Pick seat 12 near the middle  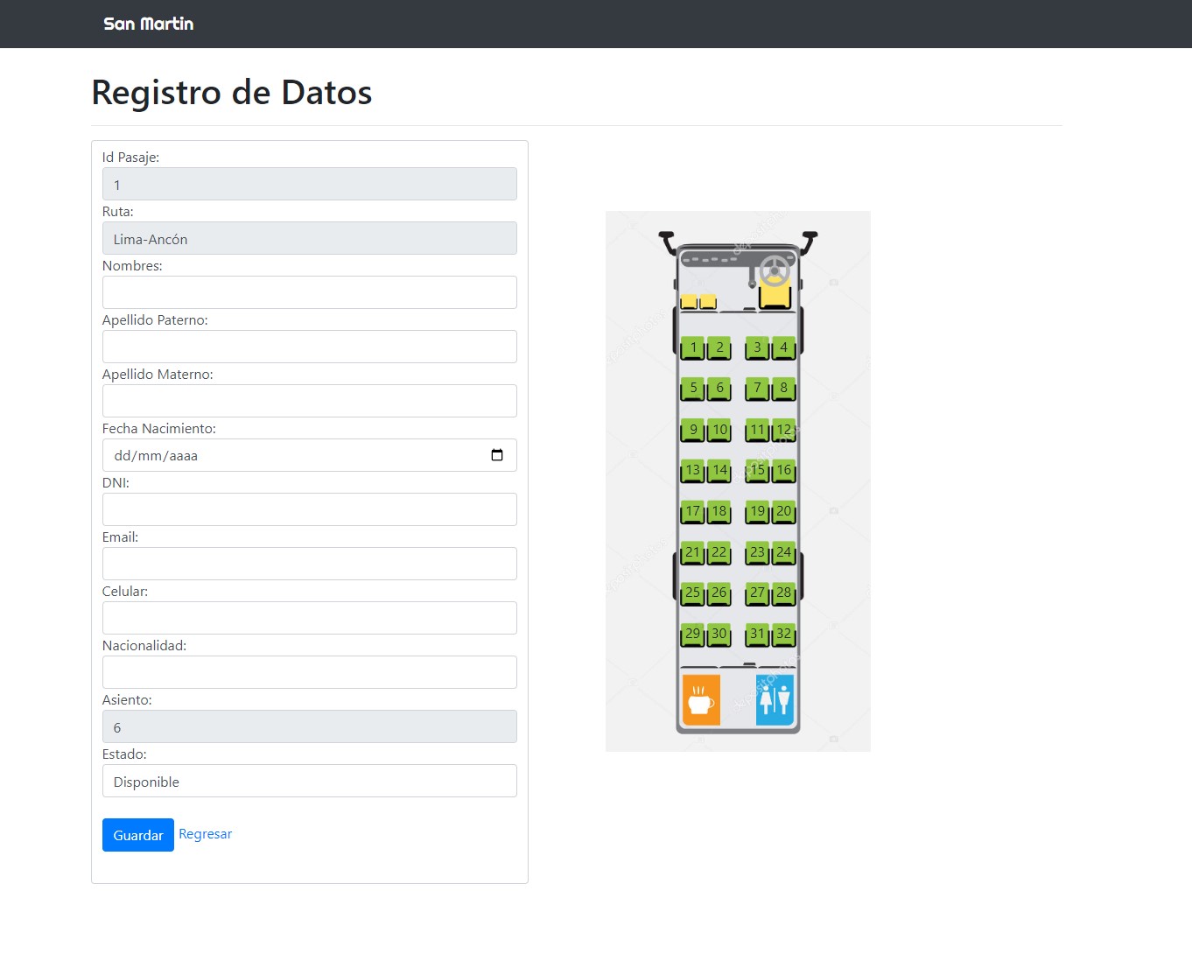coord(783,430)
